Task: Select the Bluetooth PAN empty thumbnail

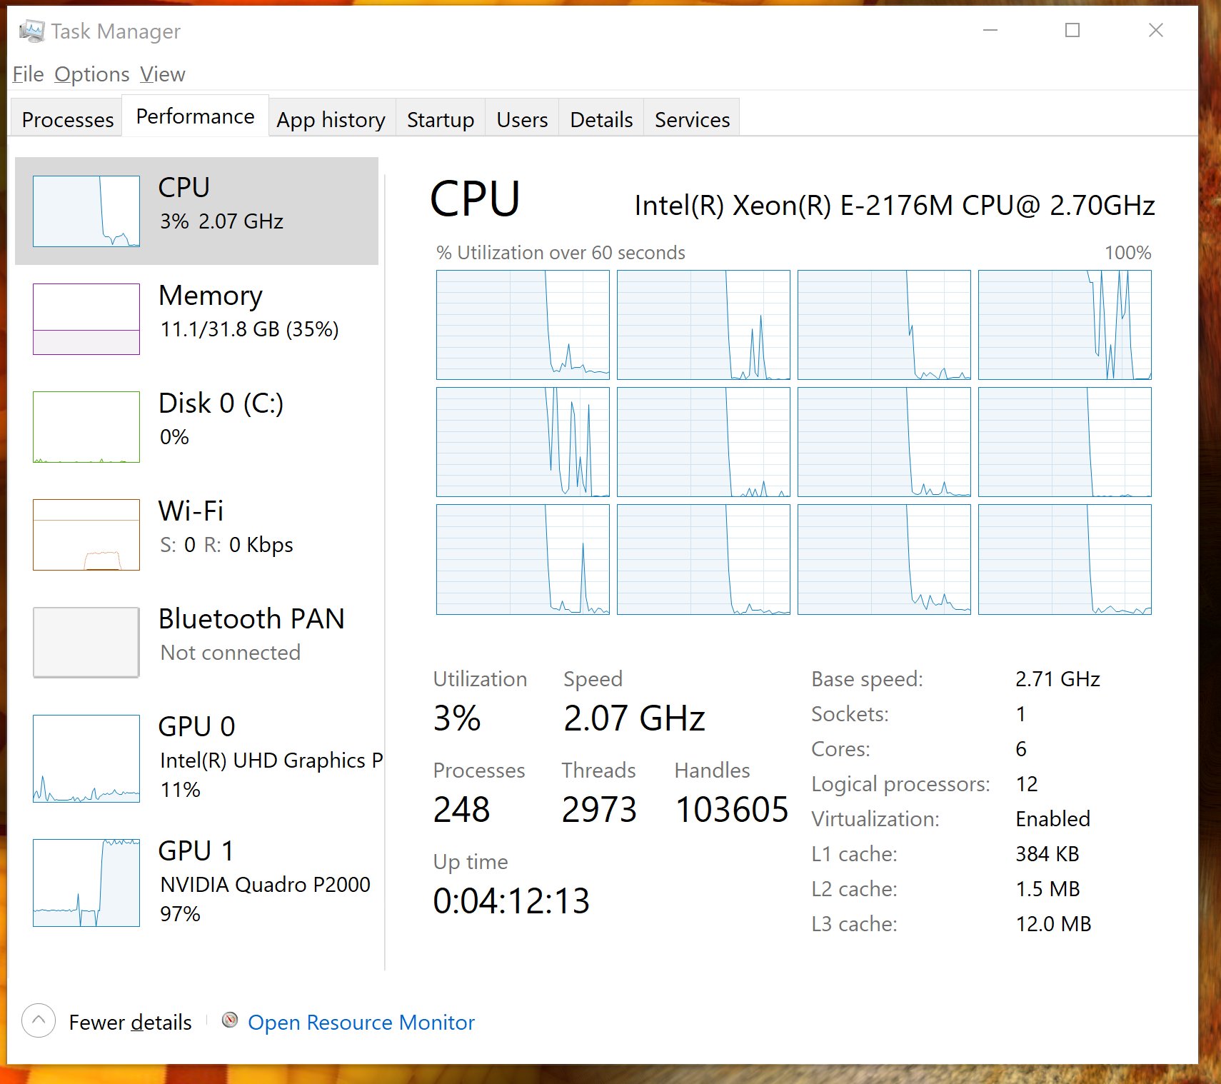Action: coord(86,643)
